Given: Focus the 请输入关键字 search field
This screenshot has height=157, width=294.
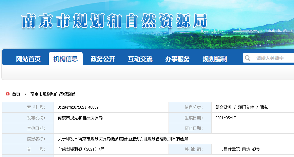Looking at the screenshot, I should (273, 58).
